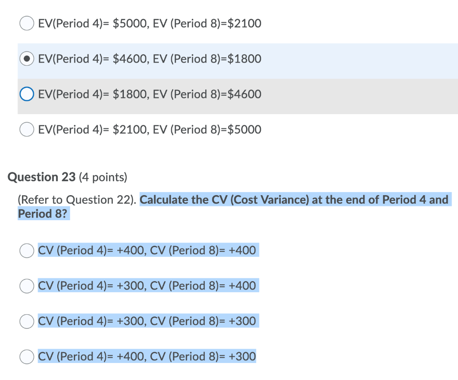The width and height of the screenshot is (458, 380).
Task: Choose radio for CV +300 and +300
Action: [27, 321]
